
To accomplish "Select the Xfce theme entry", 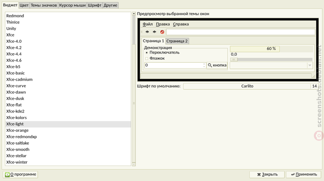I will coord(68,35).
